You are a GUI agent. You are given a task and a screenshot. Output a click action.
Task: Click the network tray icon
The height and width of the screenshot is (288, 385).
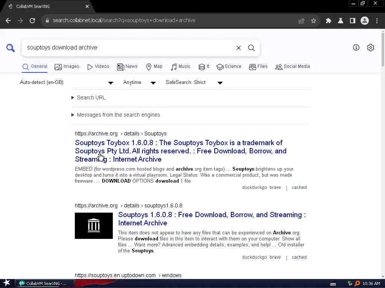coord(350,283)
